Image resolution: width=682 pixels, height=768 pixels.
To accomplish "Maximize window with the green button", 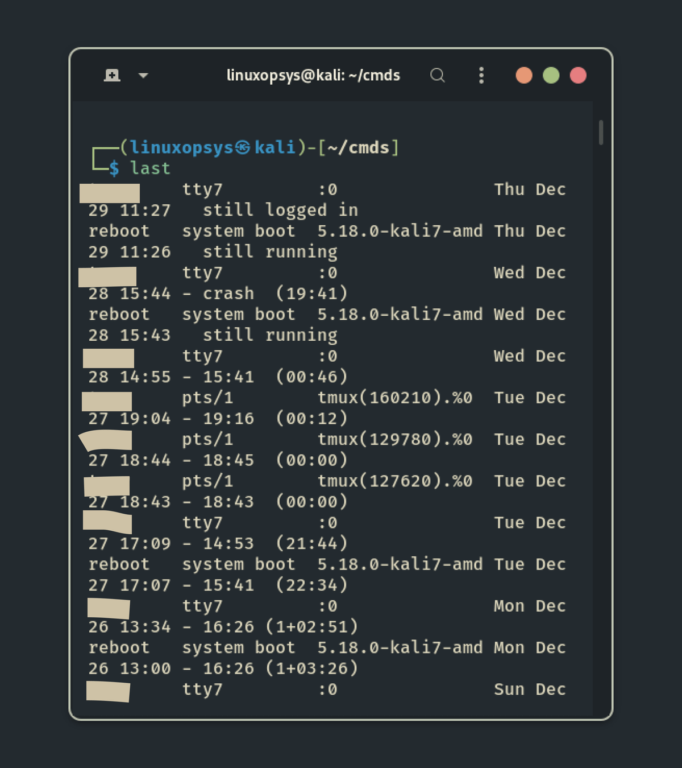I will click(551, 75).
